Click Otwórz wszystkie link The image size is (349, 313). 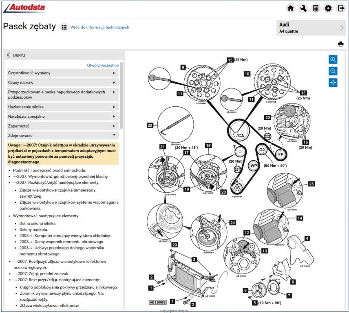coord(103,65)
